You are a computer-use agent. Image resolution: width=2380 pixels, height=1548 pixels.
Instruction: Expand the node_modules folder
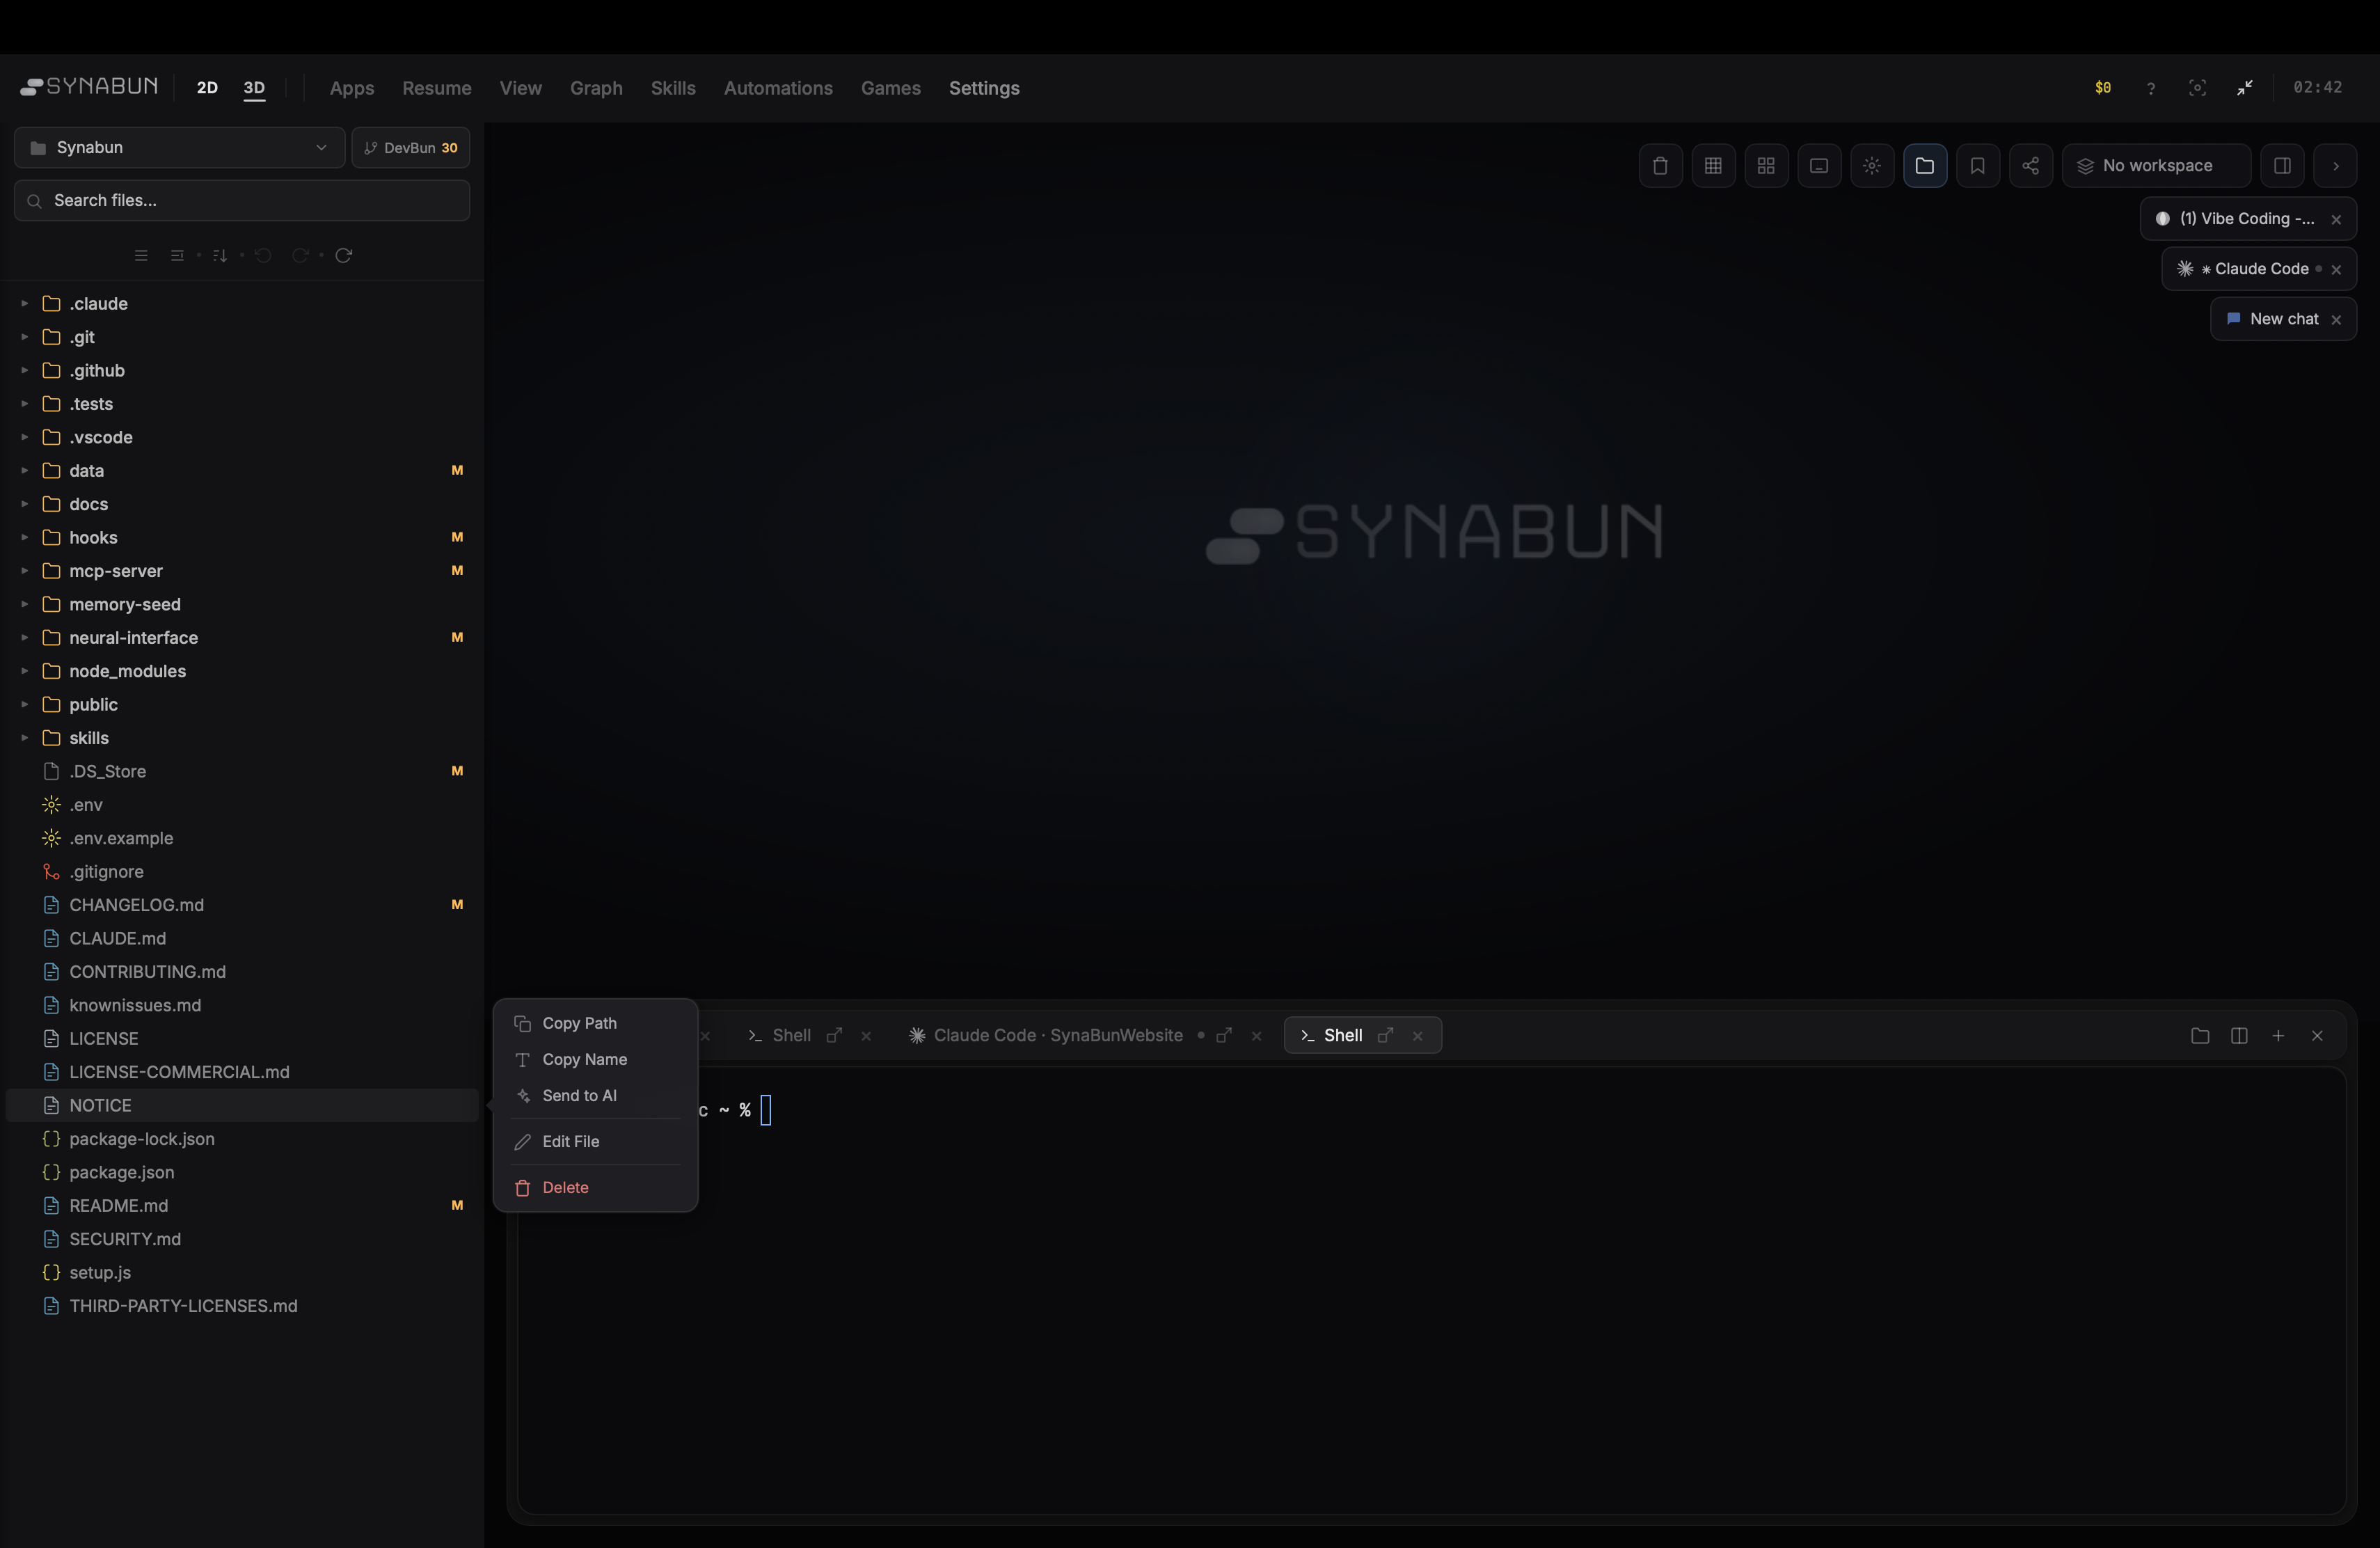click(x=24, y=671)
